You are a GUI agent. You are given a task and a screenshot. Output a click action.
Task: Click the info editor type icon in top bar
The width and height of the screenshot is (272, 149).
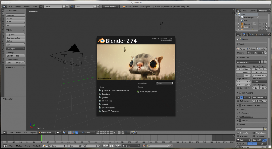5,7
